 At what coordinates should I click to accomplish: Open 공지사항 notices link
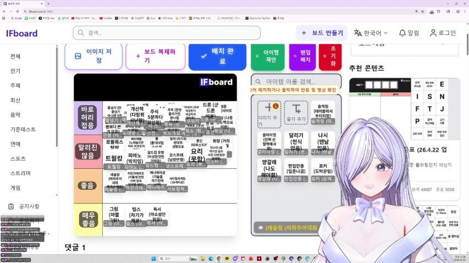(x=29, y=206)
